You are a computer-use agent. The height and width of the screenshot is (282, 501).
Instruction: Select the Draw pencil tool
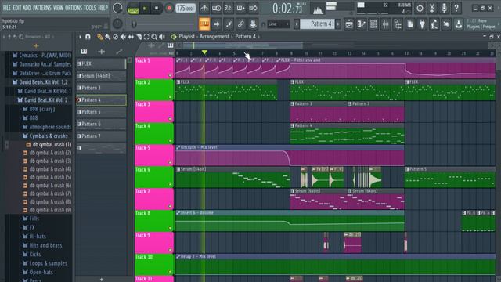100,37
